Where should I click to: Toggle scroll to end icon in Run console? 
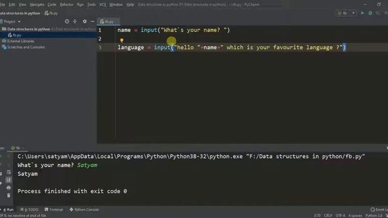tap(8, 180)
